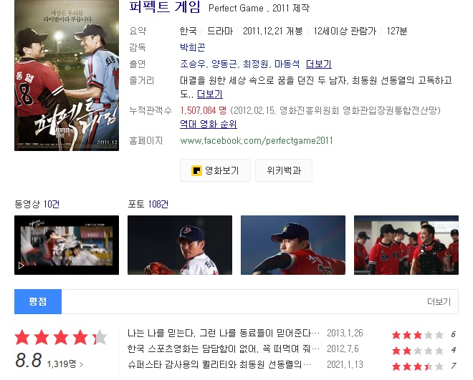473x380 pixels.
Task: Open actor 마동석 link
Action: (287, 64)
